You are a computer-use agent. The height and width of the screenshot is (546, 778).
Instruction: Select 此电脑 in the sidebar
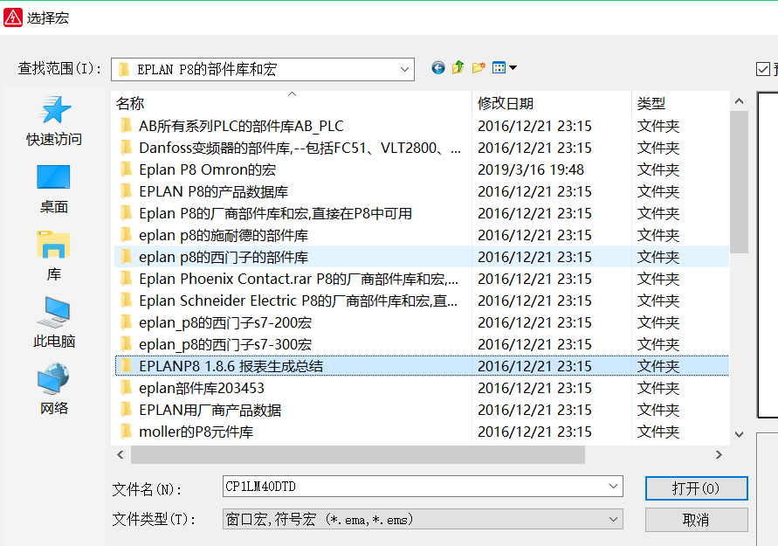point(54,322)
